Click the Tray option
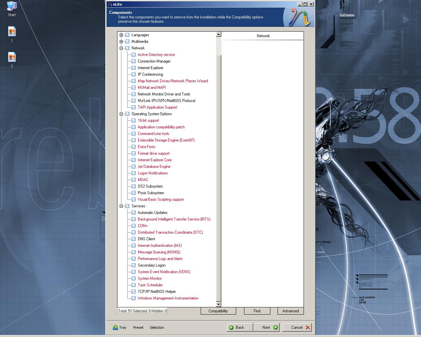Screen dimensions: 421x337 coord(120,327)
